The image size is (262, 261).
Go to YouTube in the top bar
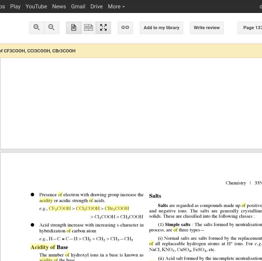[x=36, y=6]
